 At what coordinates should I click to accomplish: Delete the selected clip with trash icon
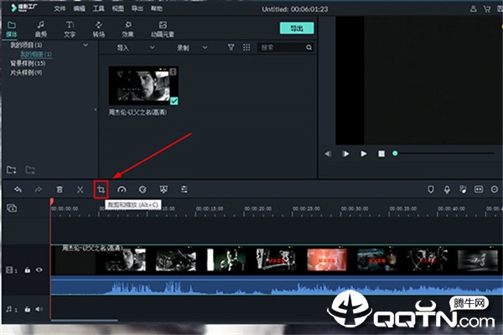point(60,189)
